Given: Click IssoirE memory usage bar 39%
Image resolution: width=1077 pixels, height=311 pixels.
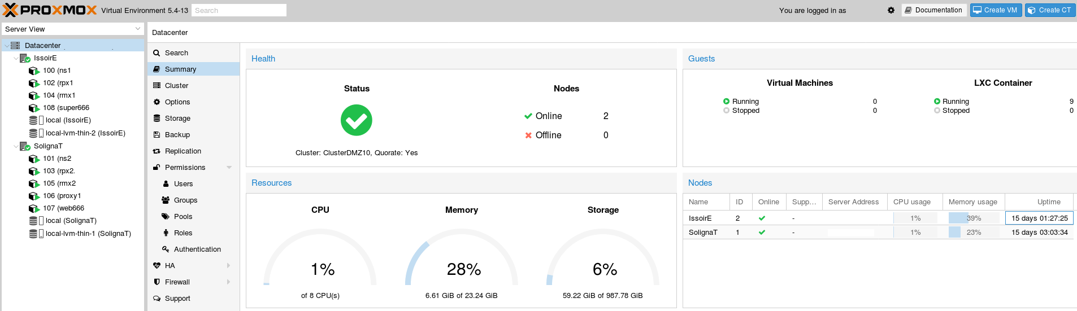Looking at the screenshot, I should 974,218.
